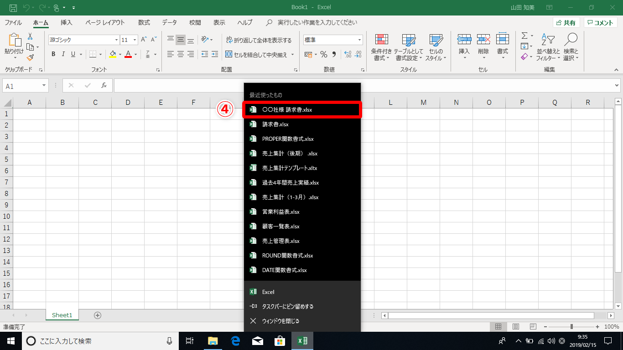Open セルのスタイル gallery

(x=436, y=47)
